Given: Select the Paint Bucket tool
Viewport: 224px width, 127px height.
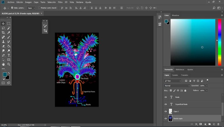Looking at the screenshot, I should (x=9, y=46).
